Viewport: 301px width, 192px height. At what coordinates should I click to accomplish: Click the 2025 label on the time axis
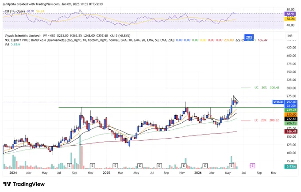pyautogui.click(x=106, y=173)
